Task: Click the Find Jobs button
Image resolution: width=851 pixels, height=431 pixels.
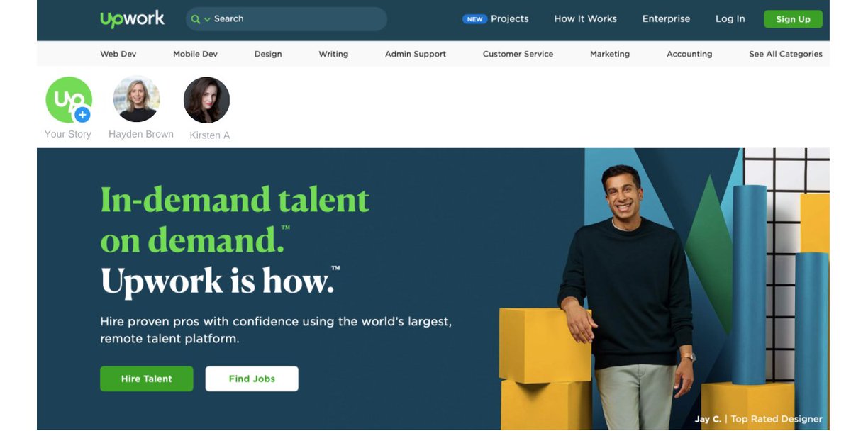Action: [252, 379]
